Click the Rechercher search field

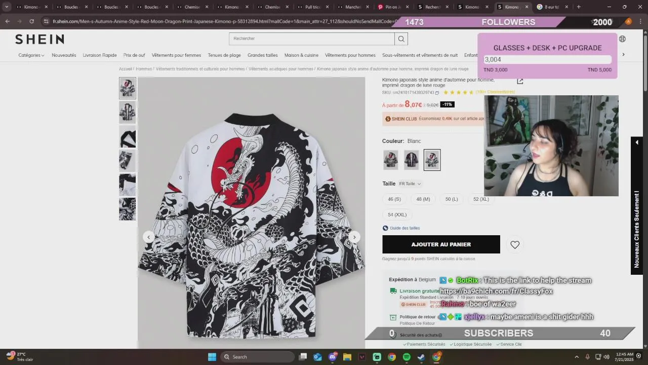click(x=312, y=39)
